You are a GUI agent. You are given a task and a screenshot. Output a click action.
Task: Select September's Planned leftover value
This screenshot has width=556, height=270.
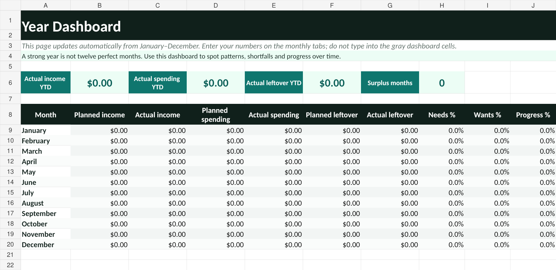332,213
